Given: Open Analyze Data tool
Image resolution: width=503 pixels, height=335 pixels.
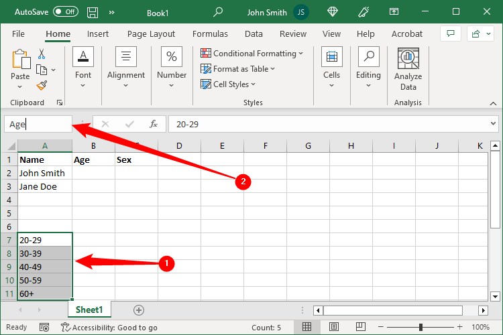Looking at the screenshot, I should click(408, 68).
